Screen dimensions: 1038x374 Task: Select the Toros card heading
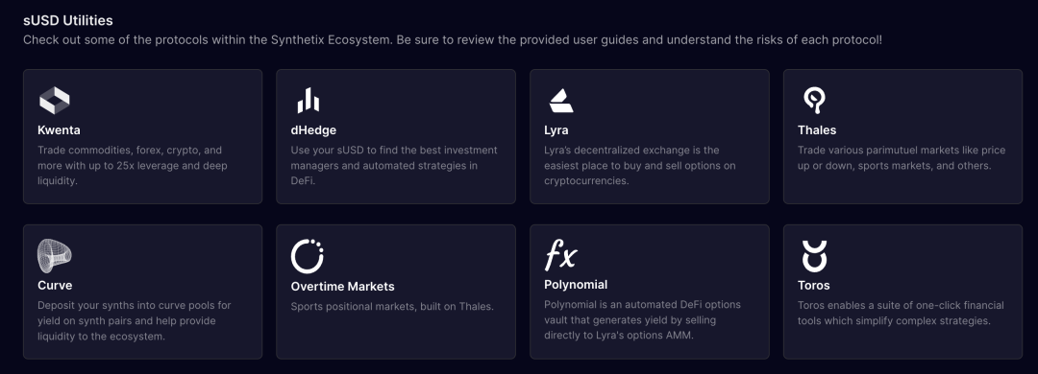(x=814, y=286)
